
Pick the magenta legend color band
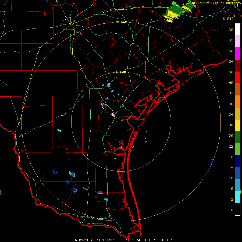237,54
